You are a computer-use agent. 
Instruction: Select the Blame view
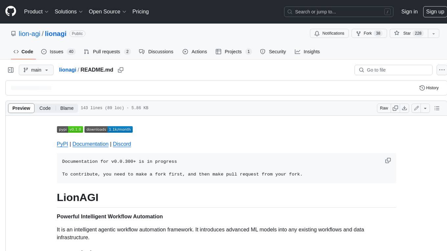point(67,108)
